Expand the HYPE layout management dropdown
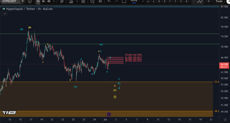 143,1
